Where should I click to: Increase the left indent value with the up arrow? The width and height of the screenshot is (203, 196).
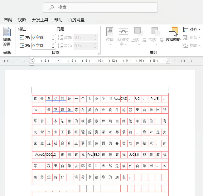click(x=53, y=36)
